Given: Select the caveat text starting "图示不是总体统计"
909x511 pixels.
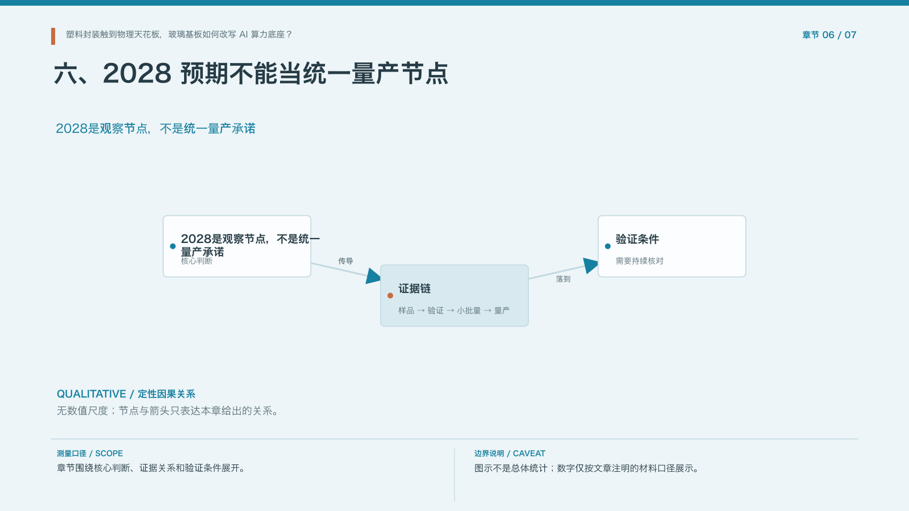Looking at the screenshot, I should pyautogui.click(x=588, y=468).
